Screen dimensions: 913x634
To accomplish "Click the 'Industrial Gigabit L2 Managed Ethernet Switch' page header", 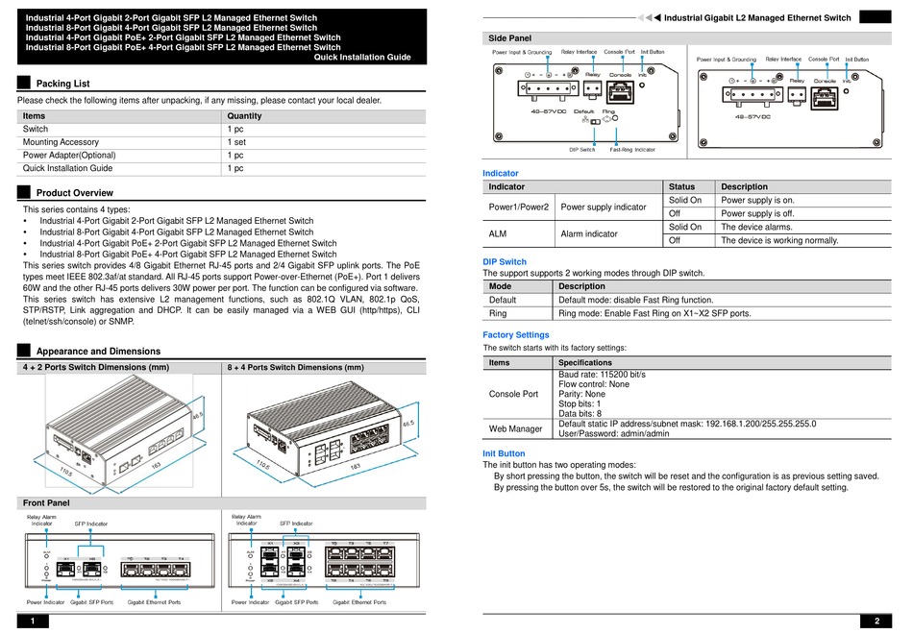I will click(757, 18).
